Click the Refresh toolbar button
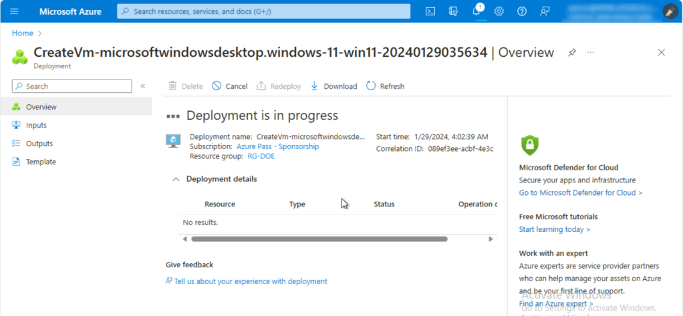This screenshot has height=316, width=683. click(386, 86)
